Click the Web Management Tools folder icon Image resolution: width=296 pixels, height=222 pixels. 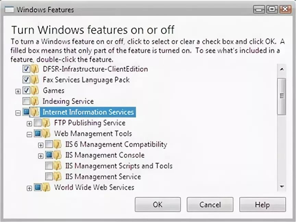(46, 134)
